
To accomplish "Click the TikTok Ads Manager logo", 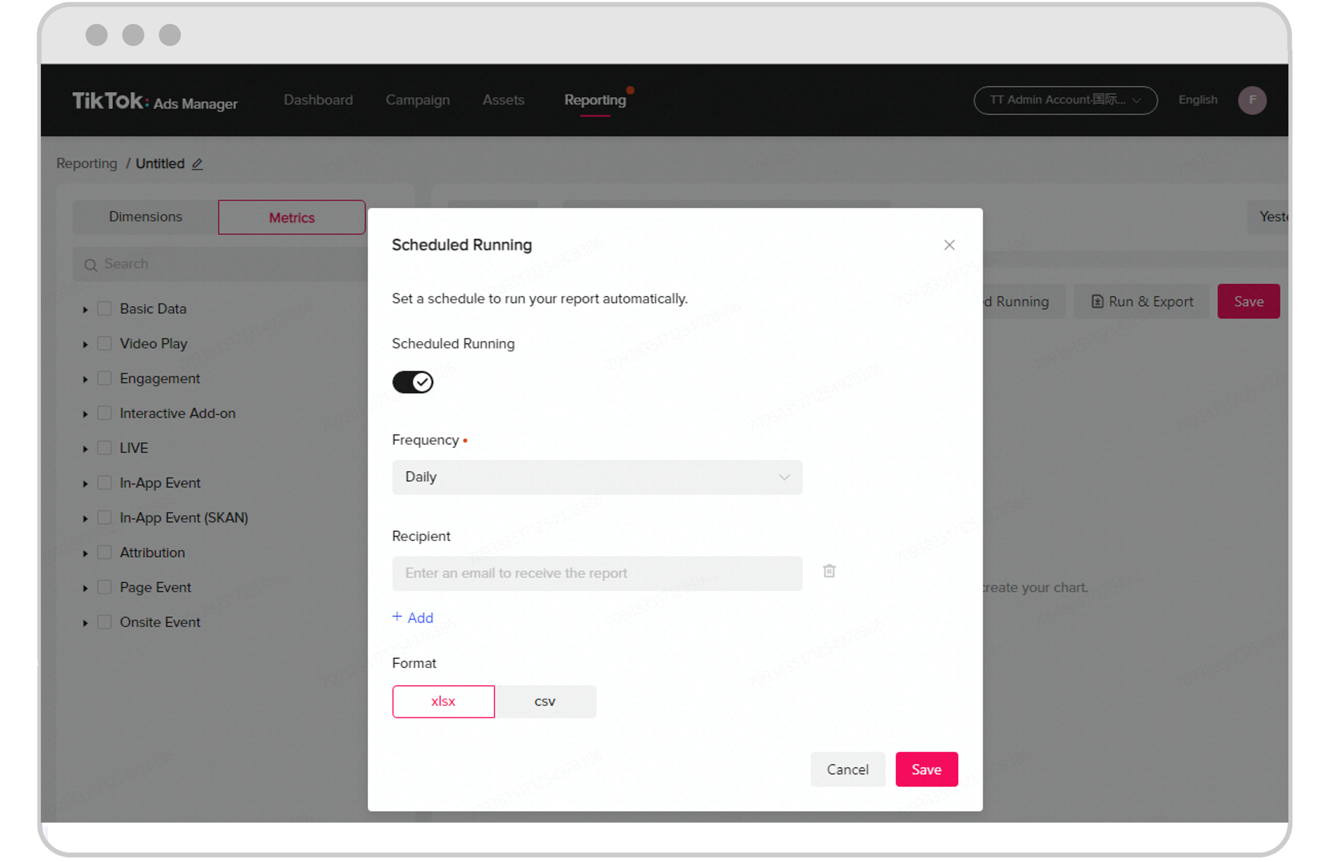I will [x=157, y=99].
